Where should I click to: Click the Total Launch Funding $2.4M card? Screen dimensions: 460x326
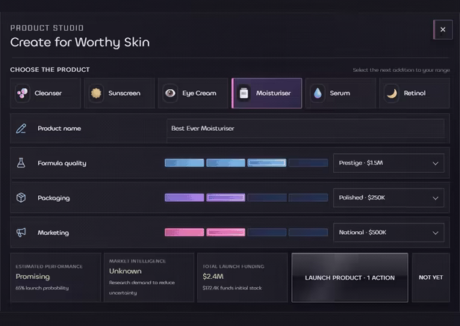[x=242, y=277]
